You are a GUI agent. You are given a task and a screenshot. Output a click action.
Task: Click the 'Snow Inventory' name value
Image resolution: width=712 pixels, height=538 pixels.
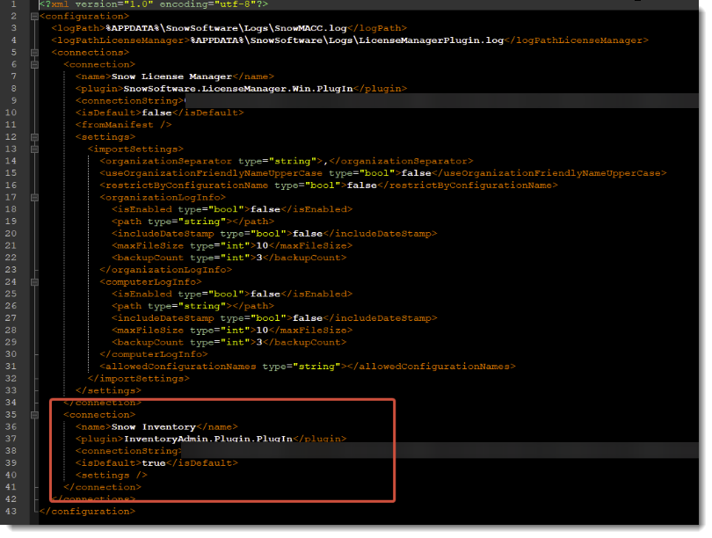154,426
